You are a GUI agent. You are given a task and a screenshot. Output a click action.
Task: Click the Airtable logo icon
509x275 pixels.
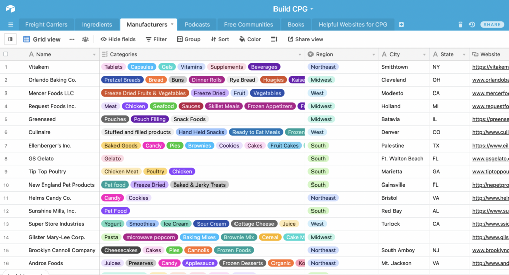[x=11, y=9]
